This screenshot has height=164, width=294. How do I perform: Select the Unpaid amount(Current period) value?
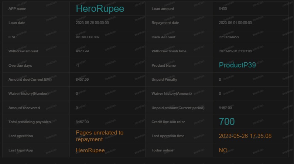coord(225,108)
